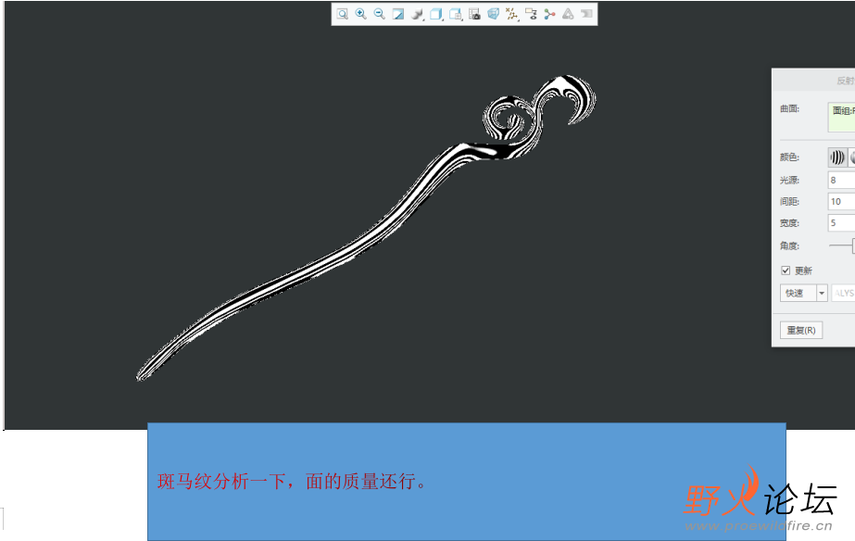Image resolution: width=855 pixels, height=541 pixels.
Task: Click the Refit view icon
Action: click(342, 14)
